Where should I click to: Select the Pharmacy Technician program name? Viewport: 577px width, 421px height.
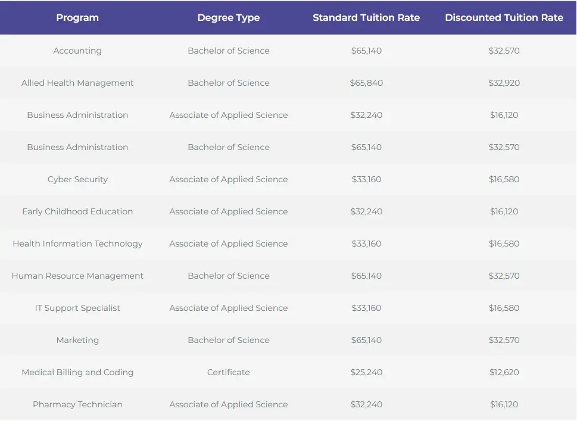(x=77, y=404)
